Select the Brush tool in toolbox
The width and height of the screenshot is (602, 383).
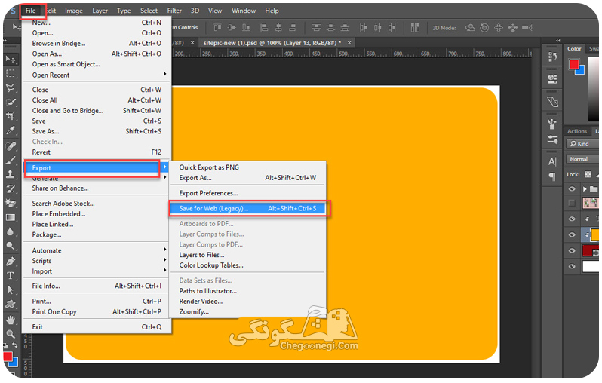coord(11,161)
